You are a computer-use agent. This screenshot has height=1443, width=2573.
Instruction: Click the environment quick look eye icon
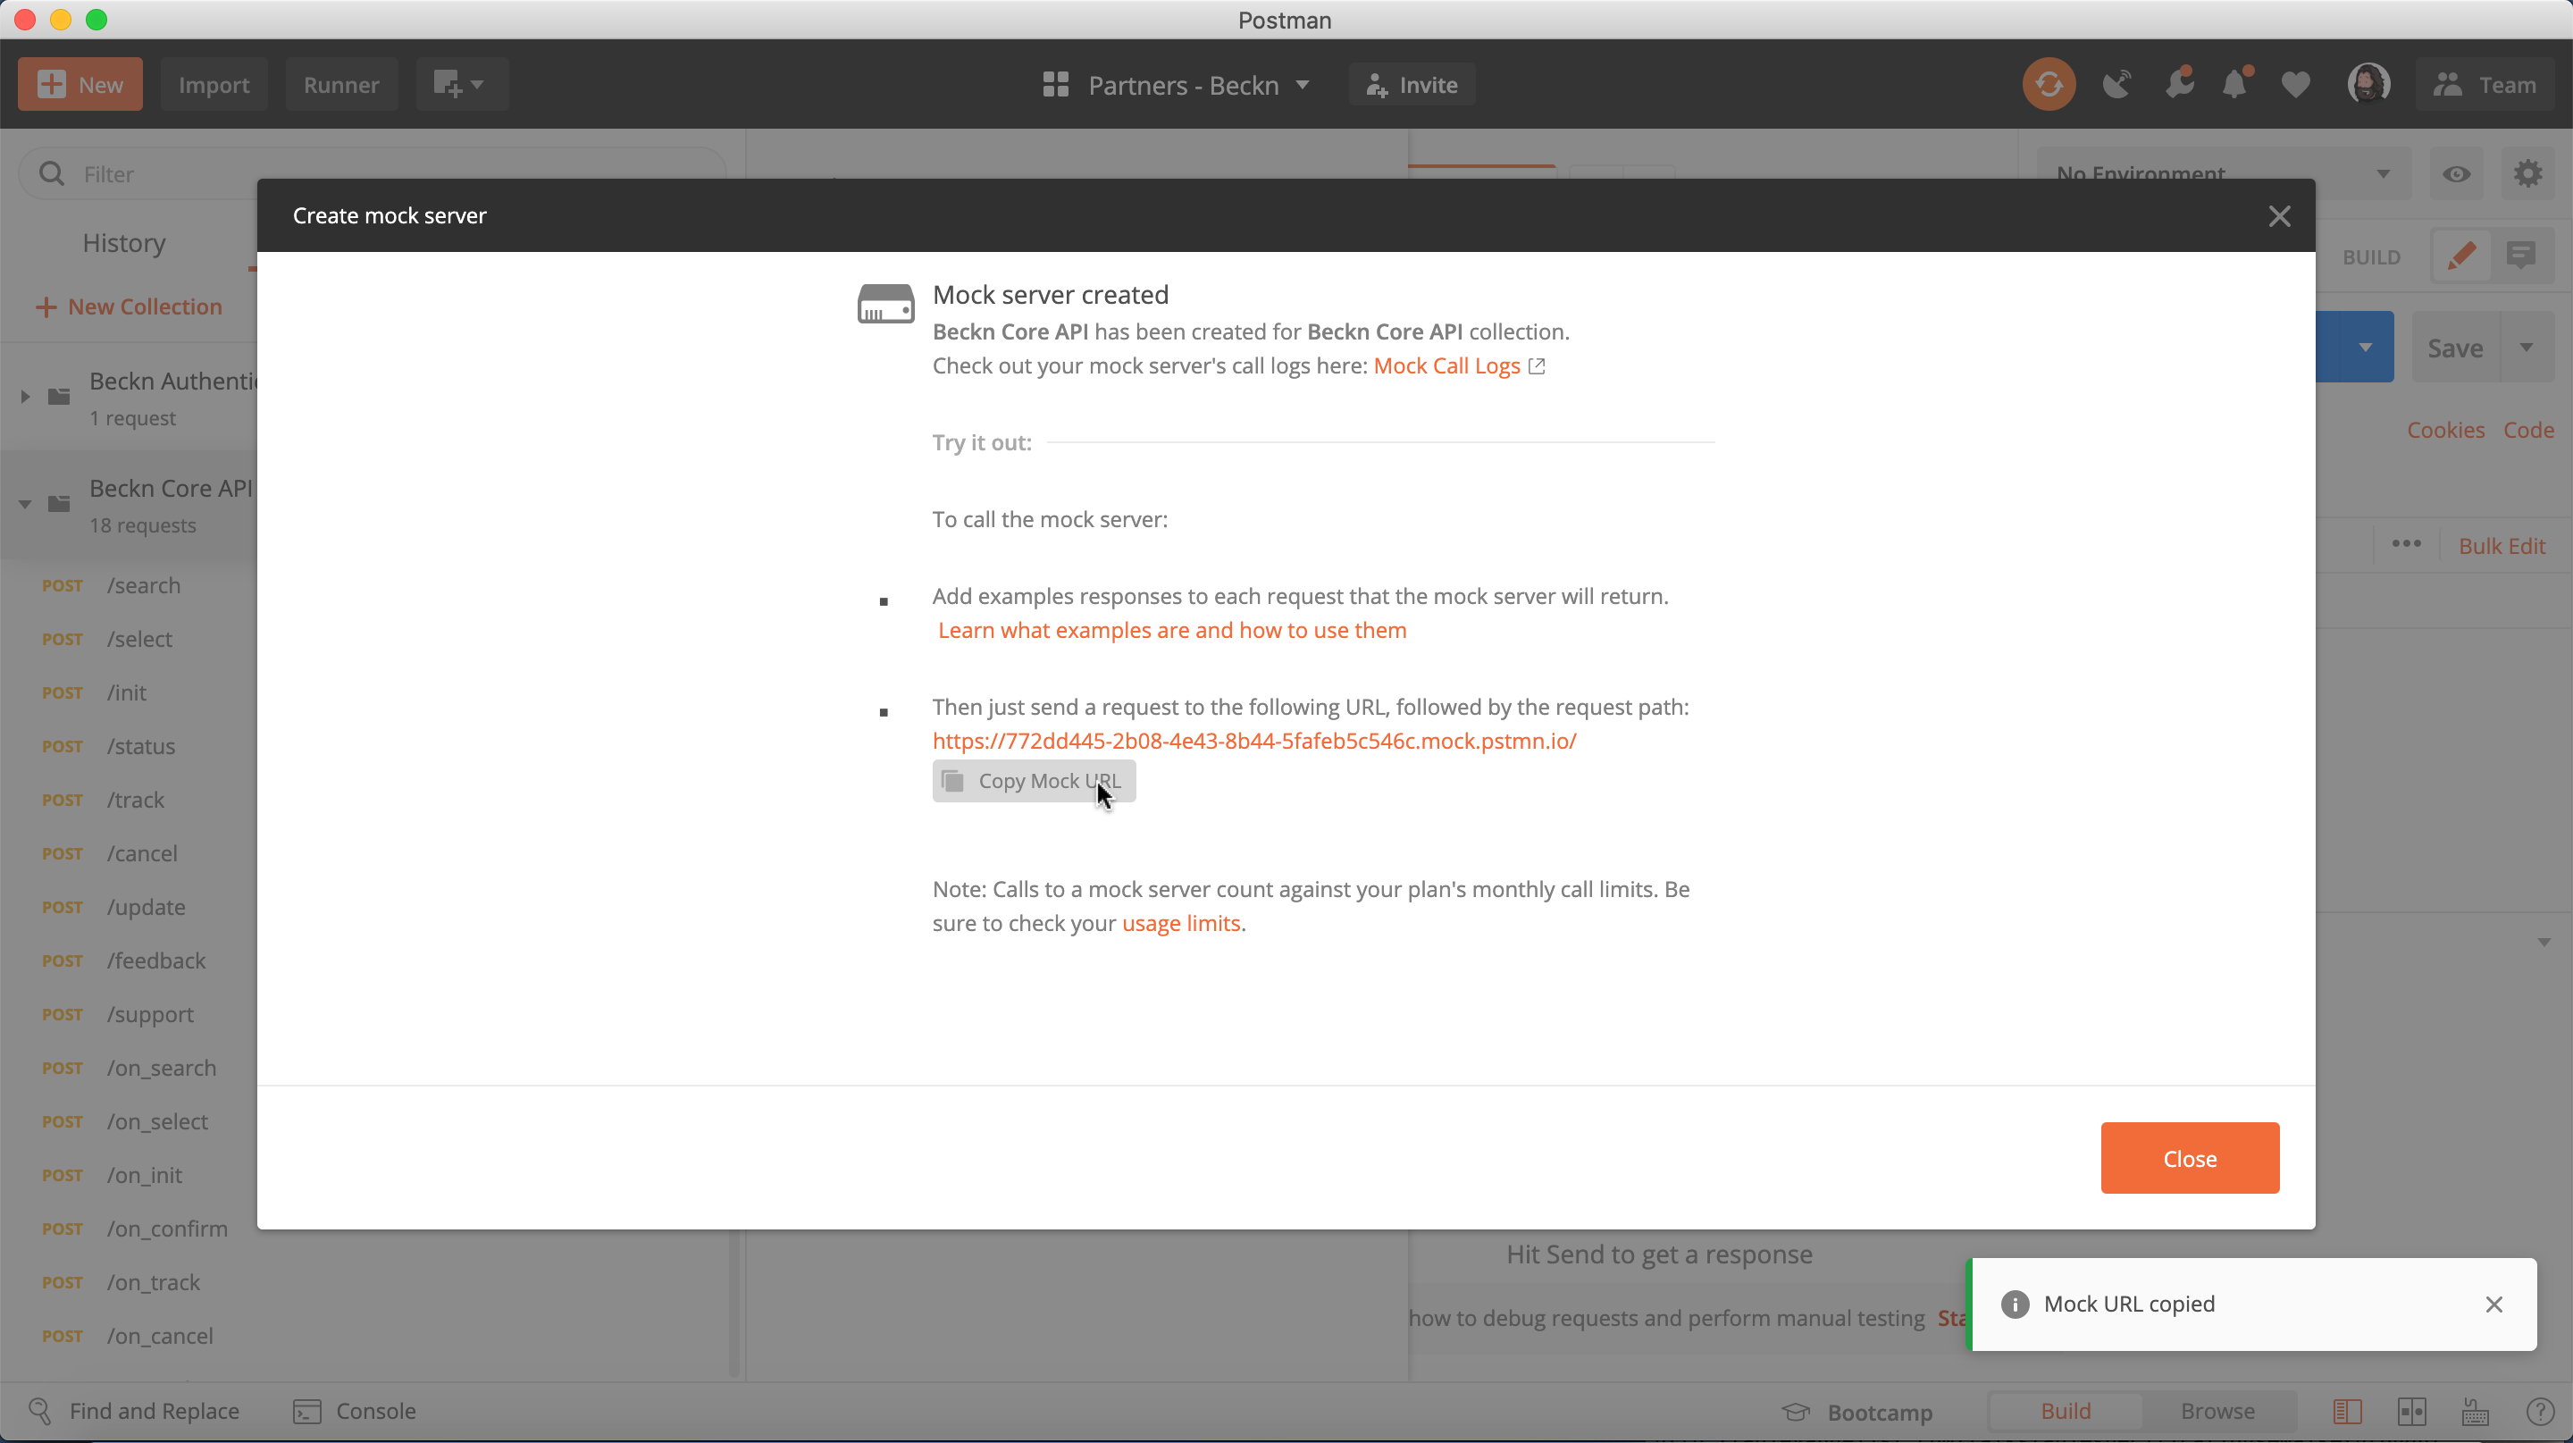(x=2456, y=175)
